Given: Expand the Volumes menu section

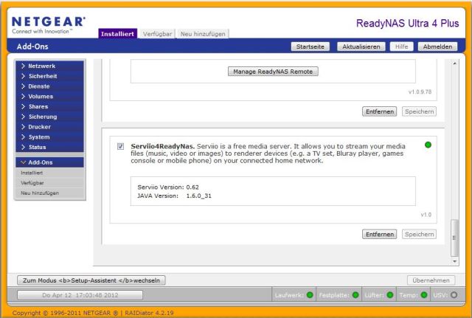Looking at the screenshot, I should click(49, 97).
